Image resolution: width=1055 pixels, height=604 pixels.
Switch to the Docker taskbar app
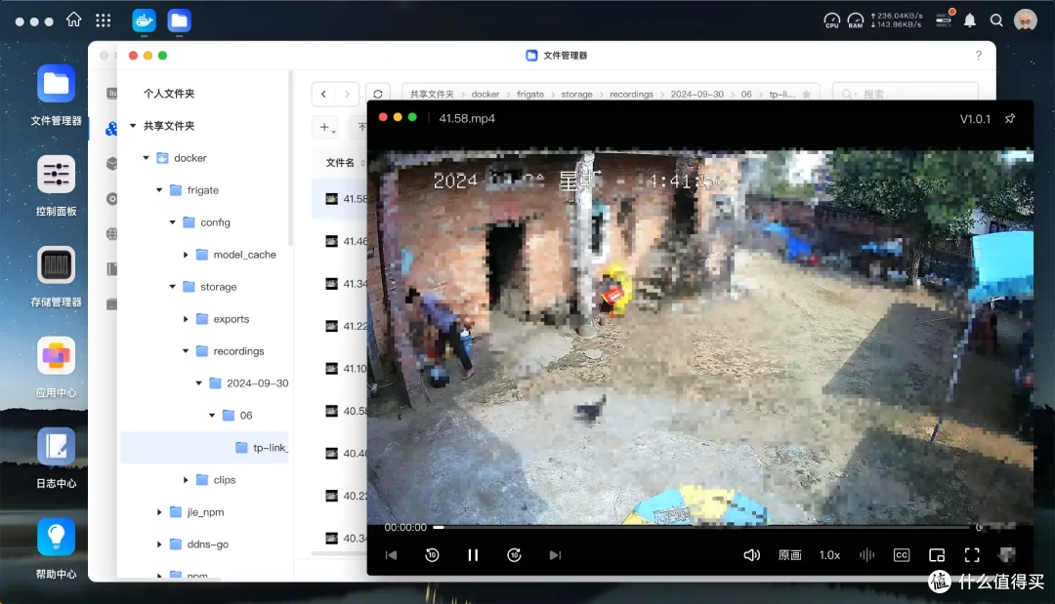(x=144, y=20)
